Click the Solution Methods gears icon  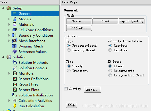point(15,62)
